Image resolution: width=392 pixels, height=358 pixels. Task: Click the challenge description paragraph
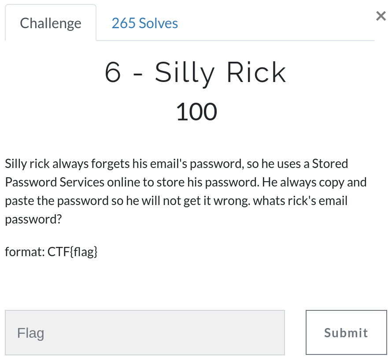[x=185, y=191]
